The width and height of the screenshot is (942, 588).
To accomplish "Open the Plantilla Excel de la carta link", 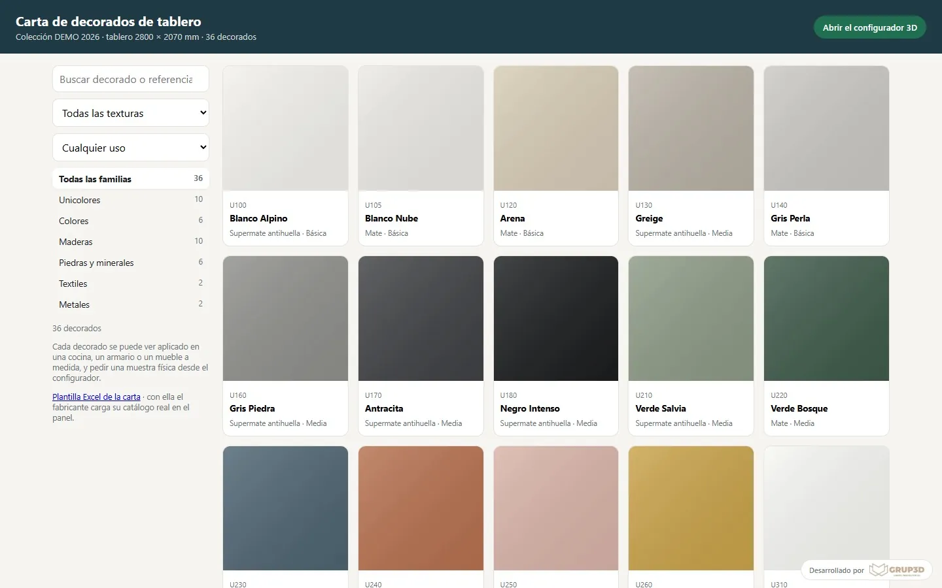I will point(96,397).
